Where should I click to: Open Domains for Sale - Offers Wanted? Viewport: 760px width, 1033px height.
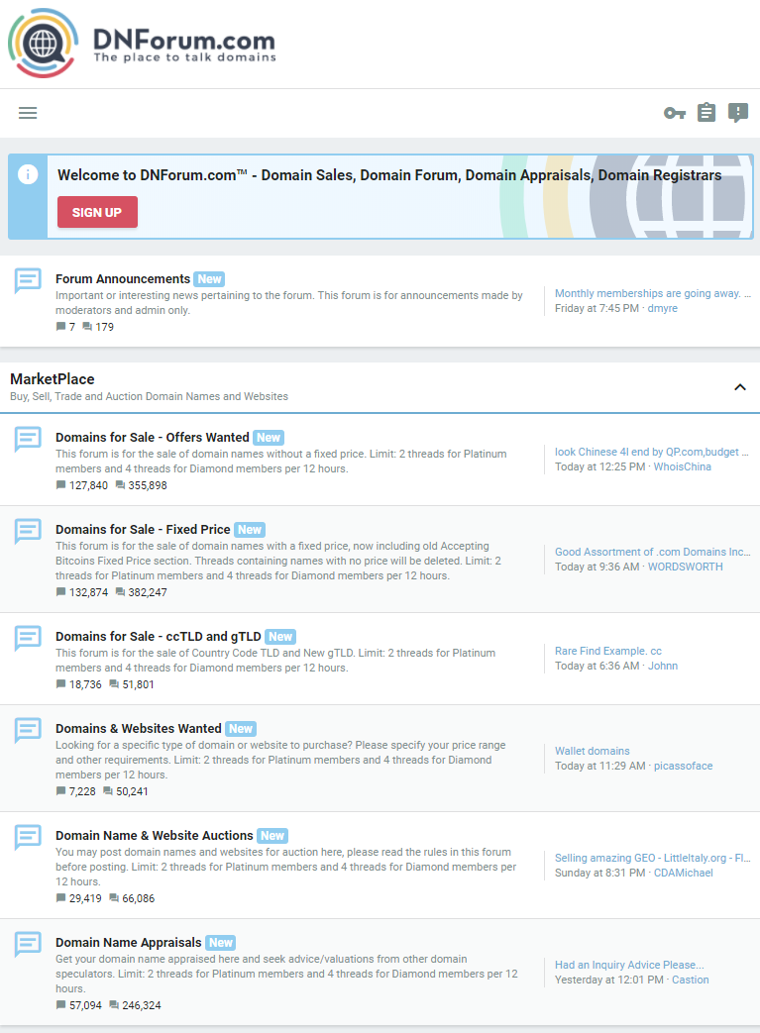tap(153, 438)
